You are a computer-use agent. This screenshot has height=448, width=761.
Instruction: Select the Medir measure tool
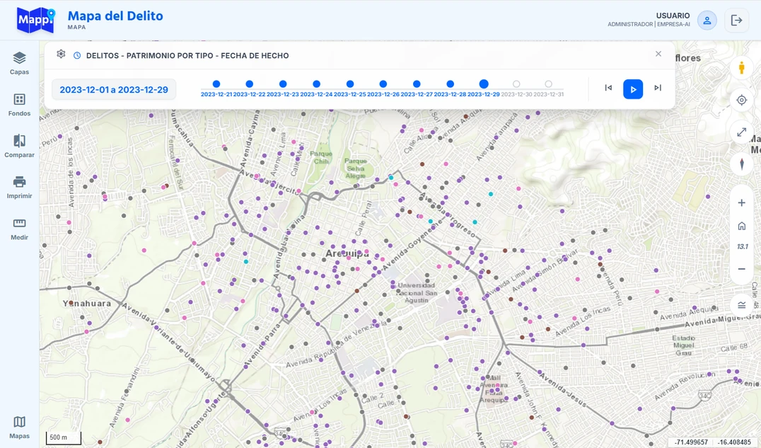click(x=19, y=229)
